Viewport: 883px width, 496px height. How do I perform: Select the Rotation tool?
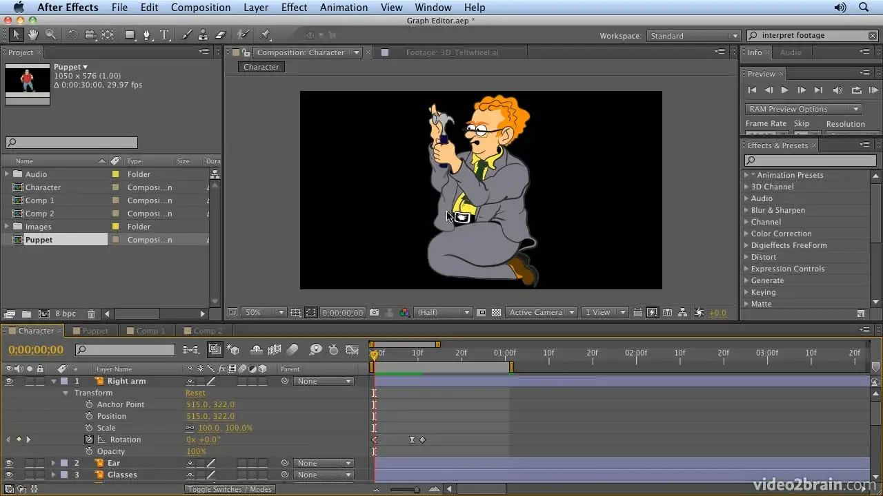[x=72, y=34]
